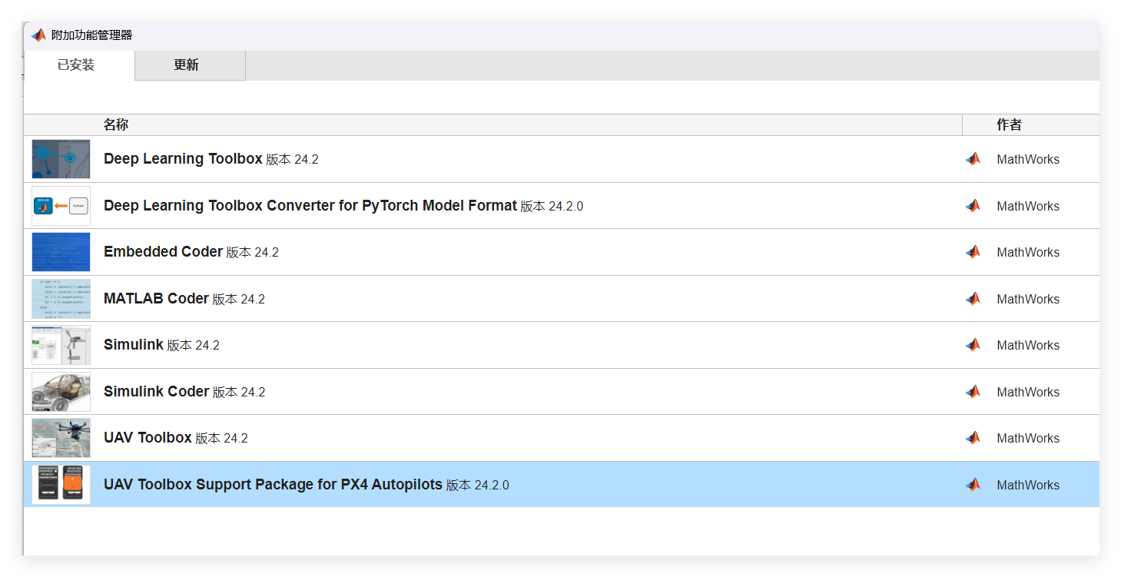Click MathWorks author text for PyTorch Converter
Image resolution: width=1121 pixels, height=577 pixels.
(1028, 206)
